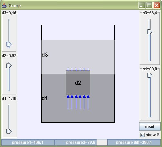This screenshot has height=147, width=162.
Task: Click the d2 block in the container
Action: (78, 83)
